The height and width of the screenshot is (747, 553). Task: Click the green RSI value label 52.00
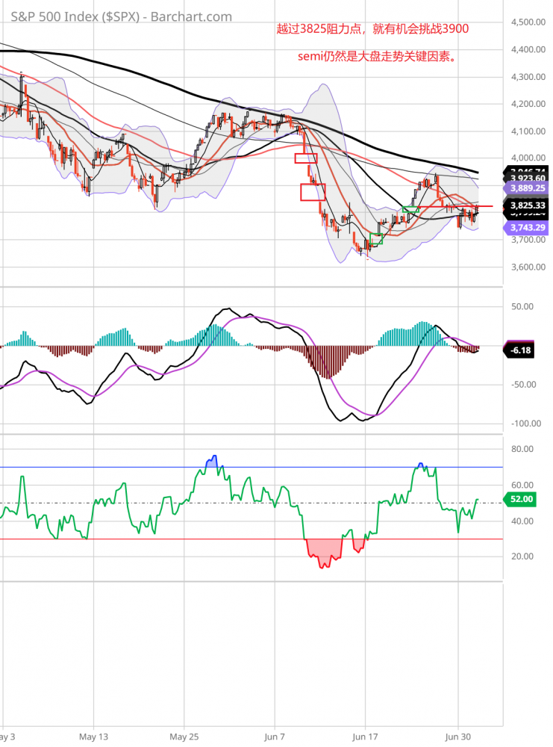(522, 499)
